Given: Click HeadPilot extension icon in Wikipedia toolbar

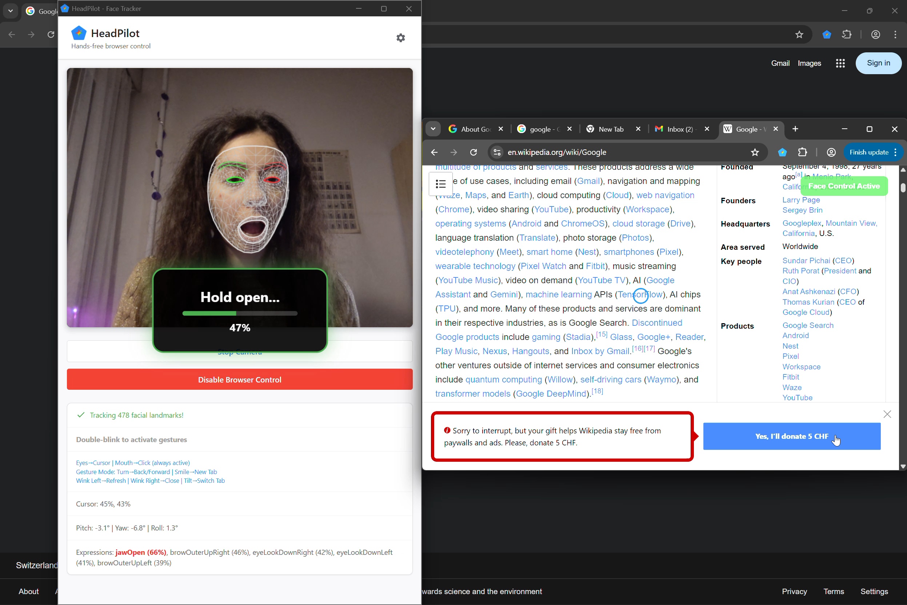Looking at the screenshot, I should [782, 152].
